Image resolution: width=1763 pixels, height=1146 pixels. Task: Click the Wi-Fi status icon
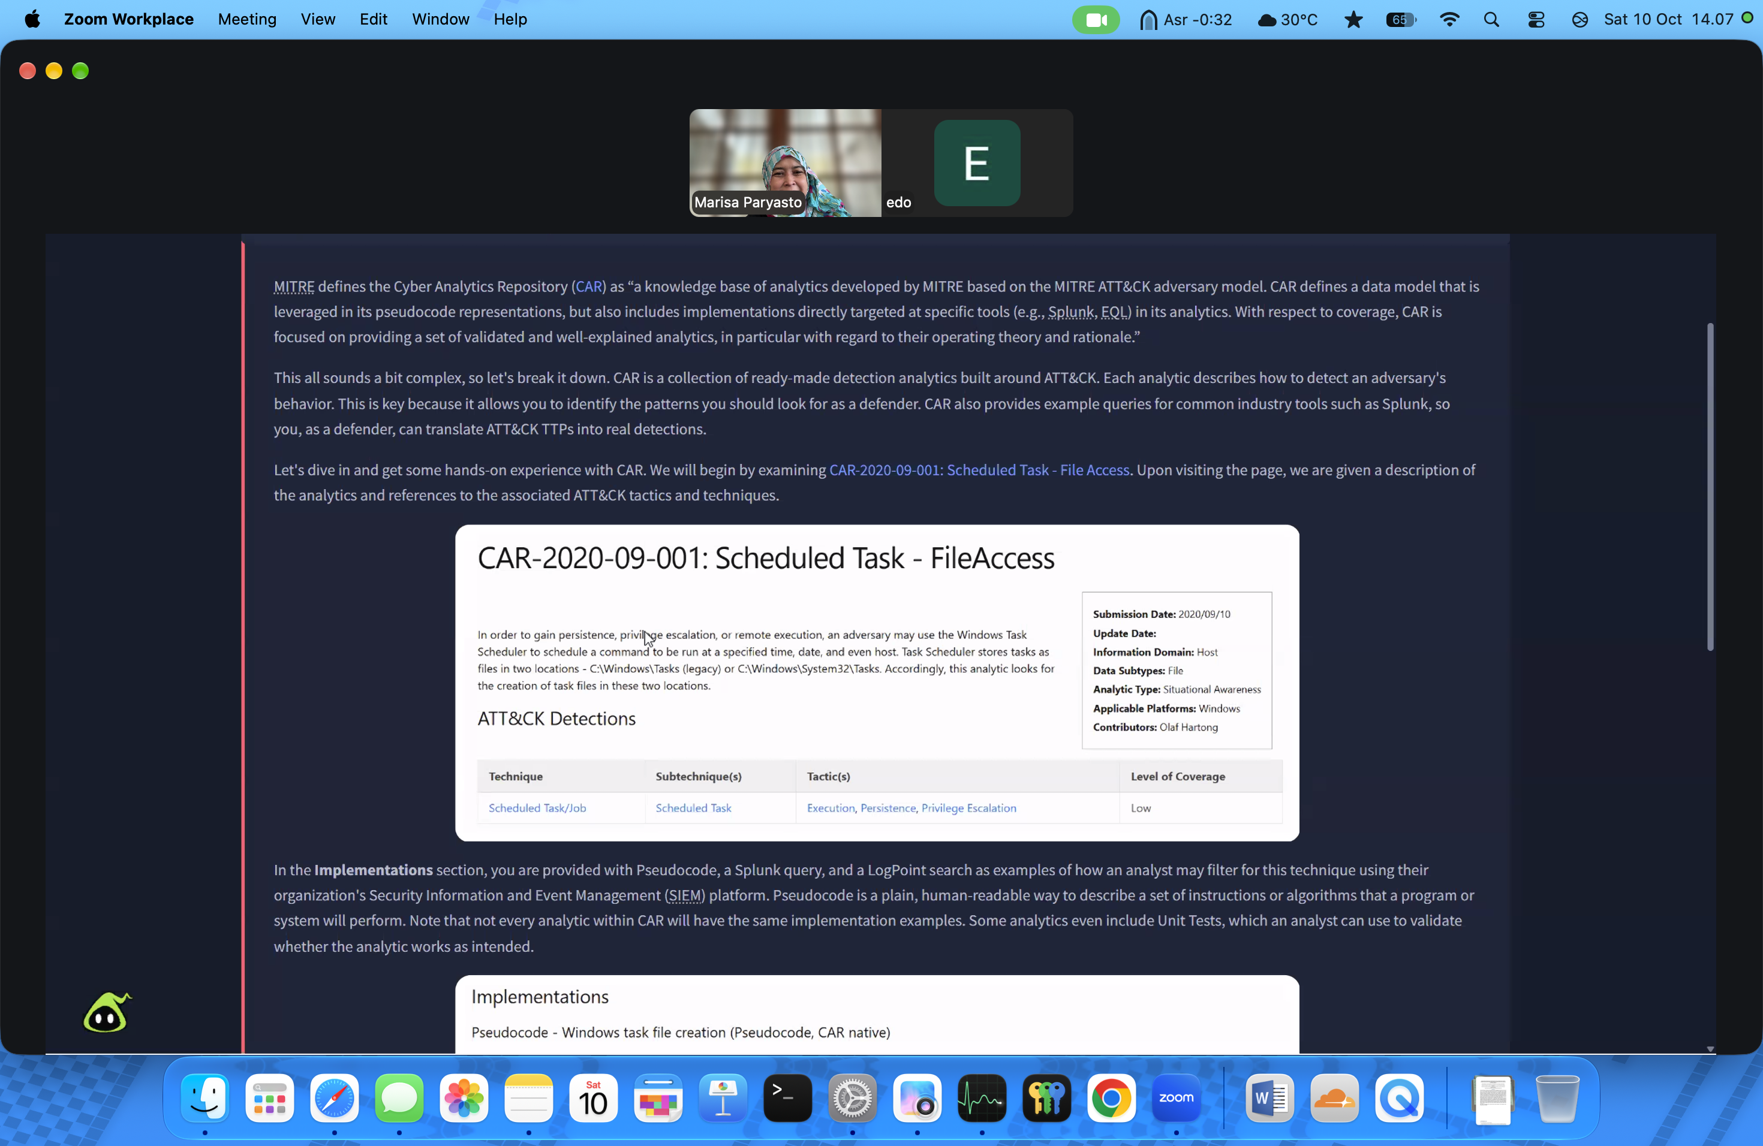[x=1449, y=19]
